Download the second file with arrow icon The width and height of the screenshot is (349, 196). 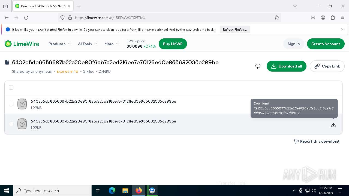pos(333,125)
